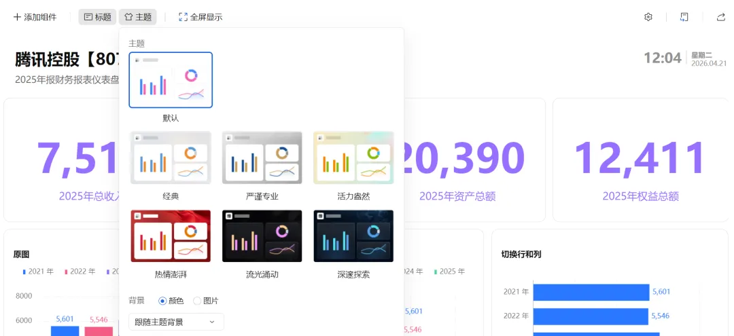Image resolution: width=734 pixels, height=336 pixels.
Task: Click the blue 5,601 bar in 原图 chart
Action: (x=65, y=331)
